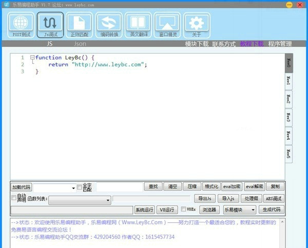Toggle the V8Ex checkbox
The height and width of the screenshot is (248, 308).
click(183, 209)
